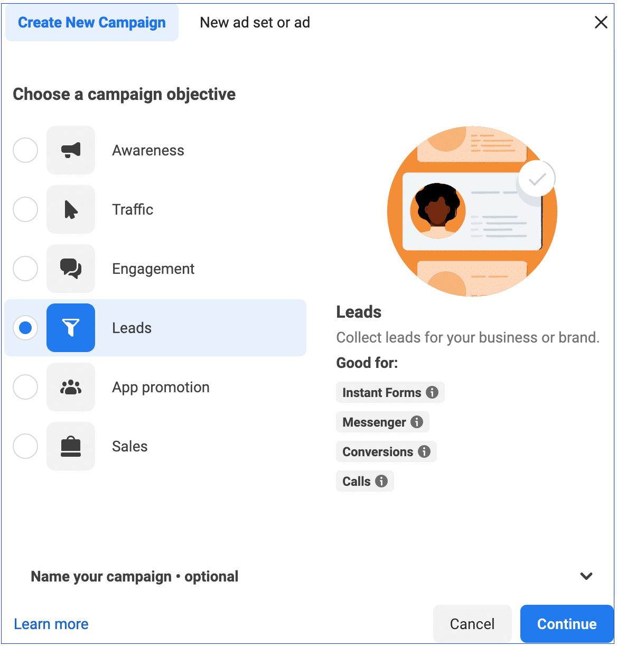Expand Name your campaign chevron

(x=586, y=576)
